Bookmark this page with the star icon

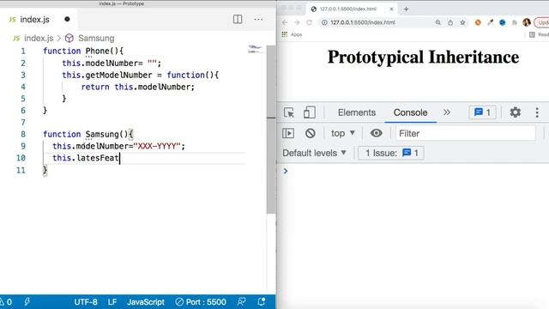[x=462, y=22]
